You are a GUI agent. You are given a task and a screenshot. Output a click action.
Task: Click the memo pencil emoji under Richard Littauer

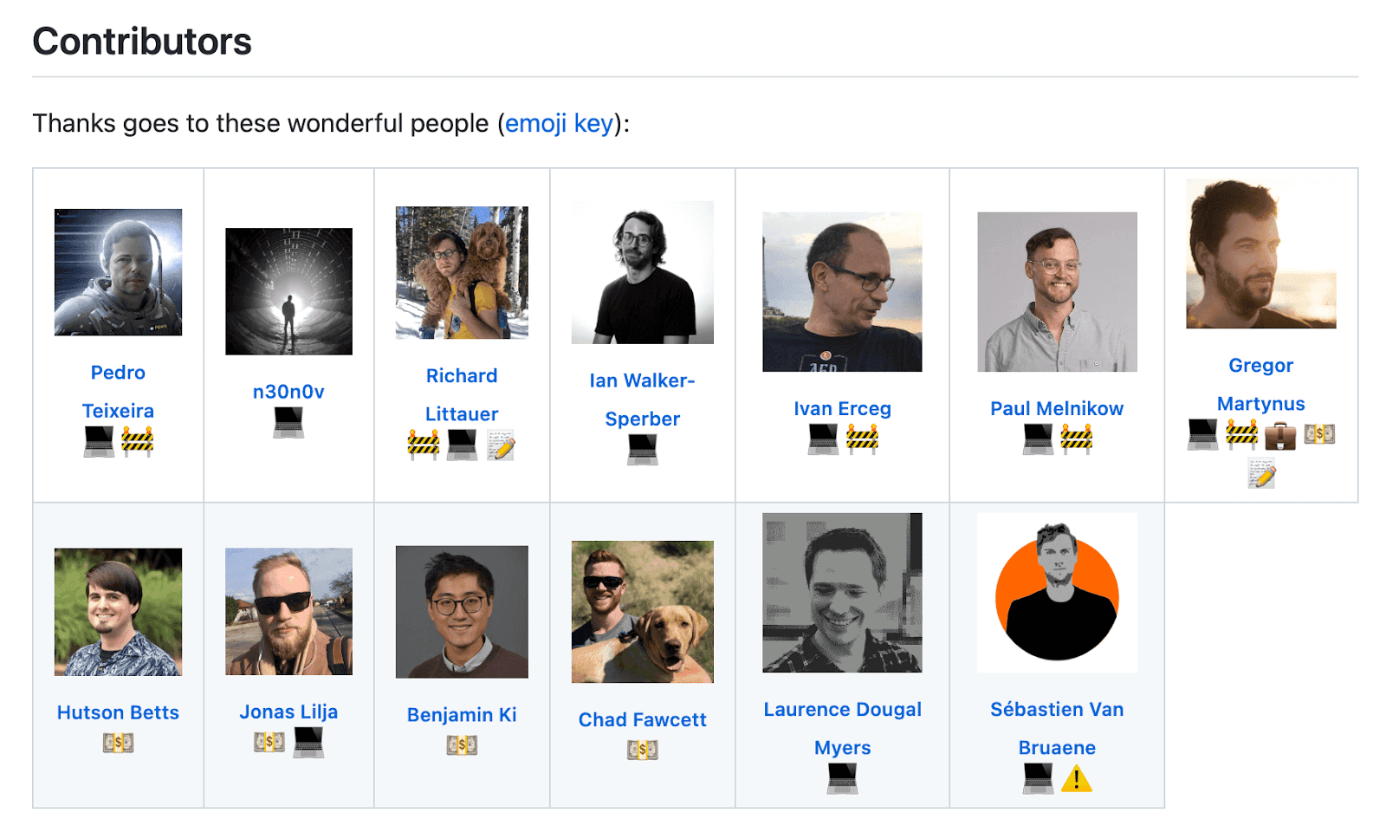[501, 445]
